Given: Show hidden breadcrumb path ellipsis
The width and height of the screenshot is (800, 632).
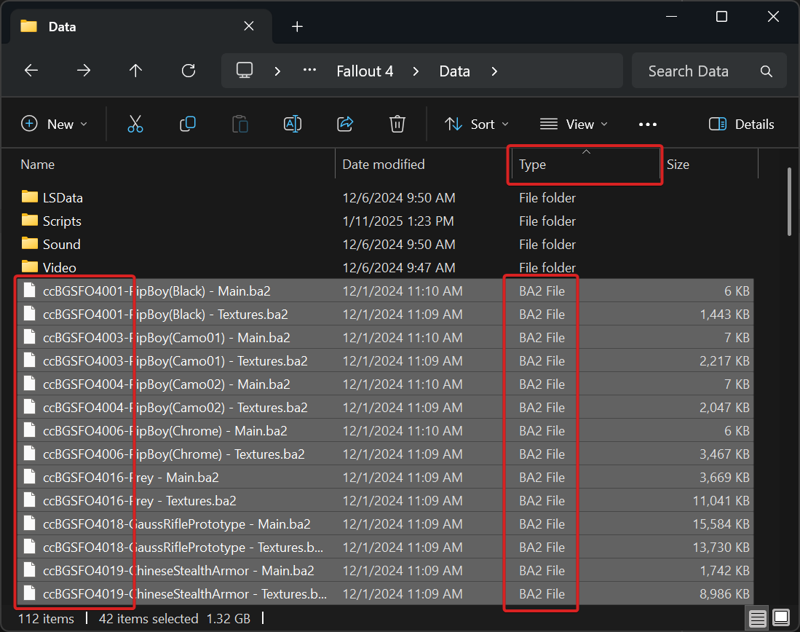Looking at the screenshot, I should (x=309, y=71).
